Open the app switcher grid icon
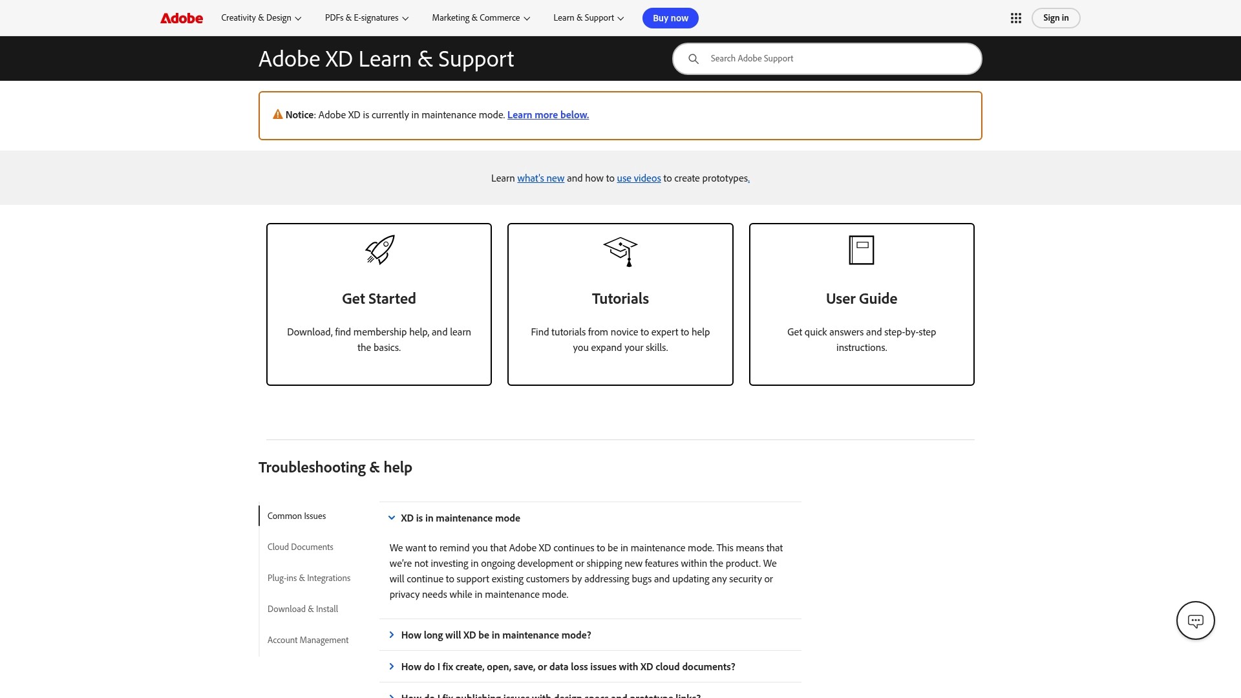The image size is (1241, 698). point(1015,18)
